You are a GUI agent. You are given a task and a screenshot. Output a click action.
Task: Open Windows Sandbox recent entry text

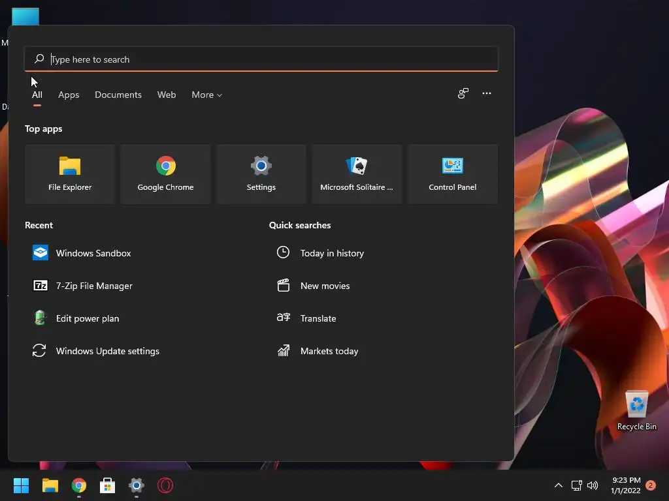tap(93, 253)
